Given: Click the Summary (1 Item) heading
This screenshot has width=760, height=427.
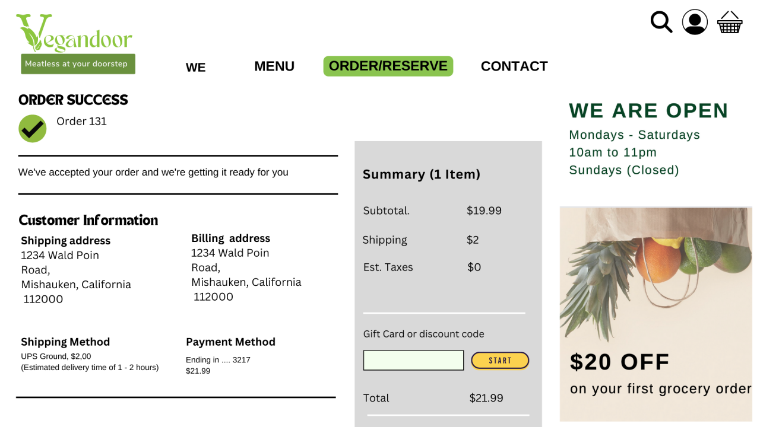Looking at the screenshot, I should point(422,174).
